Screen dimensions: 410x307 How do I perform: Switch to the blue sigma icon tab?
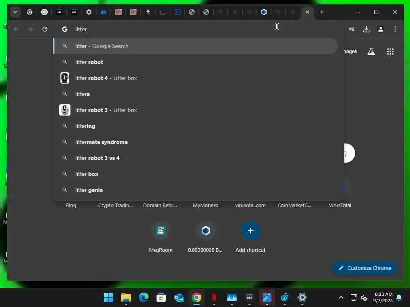(177, 12)
